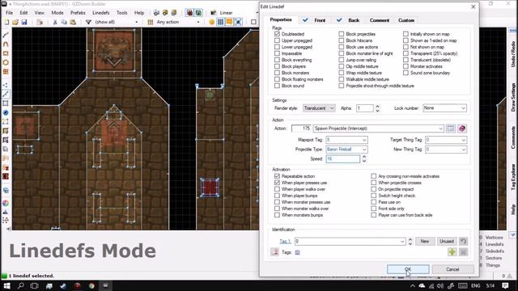Open the Custom tab
Screen dimensions: 518x291
click(x=406, y=20)
